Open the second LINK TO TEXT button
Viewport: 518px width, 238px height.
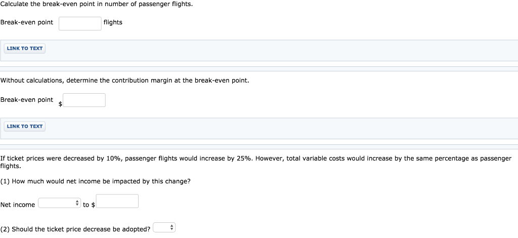coord(25,126)
